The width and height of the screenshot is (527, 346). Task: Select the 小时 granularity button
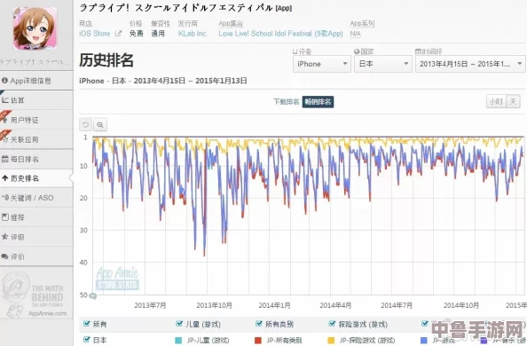[496, 101]
